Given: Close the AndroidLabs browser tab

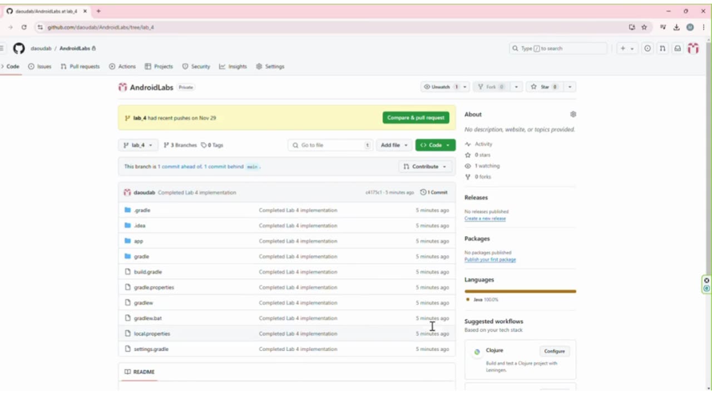Looking at the screenshot, I should (x=85, y=11).
